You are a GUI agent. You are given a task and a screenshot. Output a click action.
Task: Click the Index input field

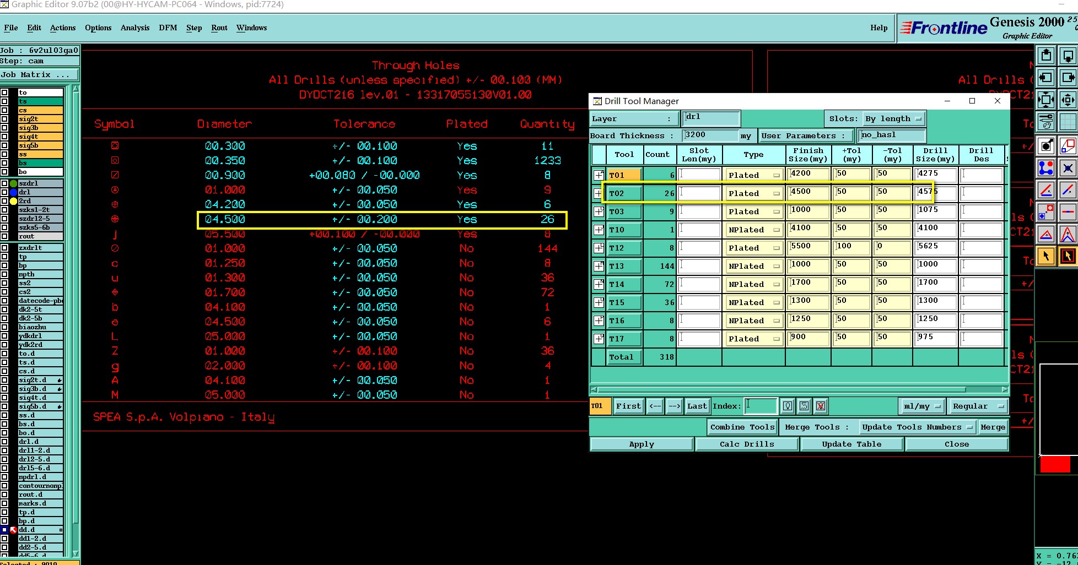point(761,406)
